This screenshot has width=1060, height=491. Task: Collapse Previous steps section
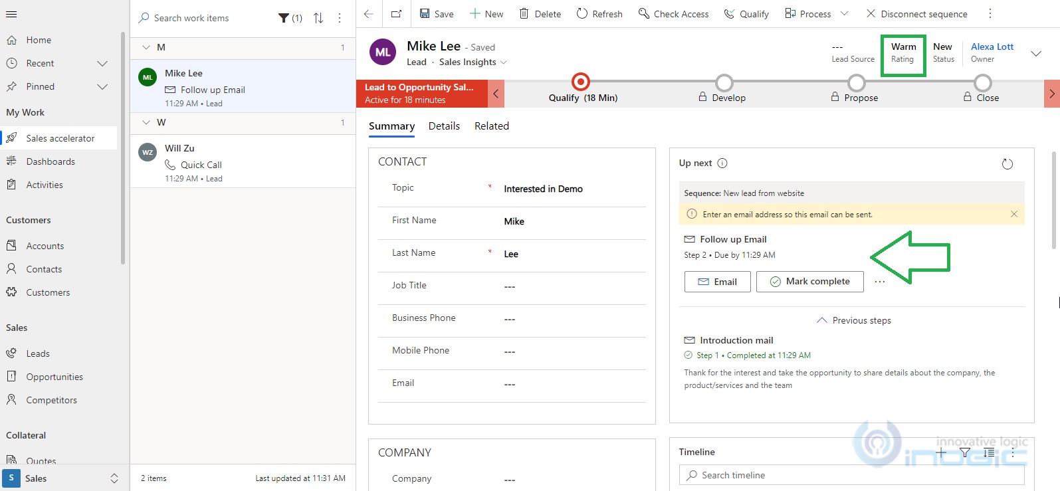coord(853,320)
